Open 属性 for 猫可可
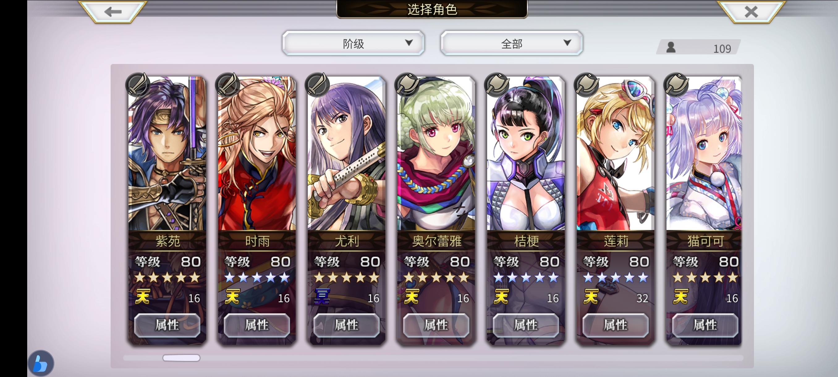 [x=705, y=325]
